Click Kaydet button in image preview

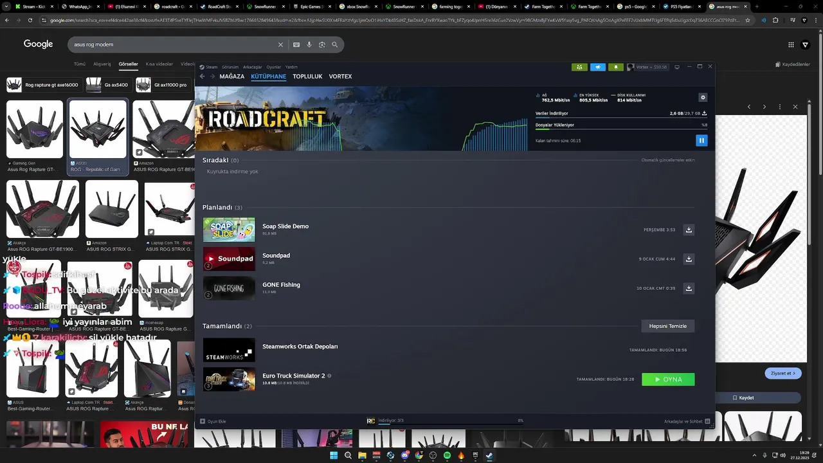(742, 398)
